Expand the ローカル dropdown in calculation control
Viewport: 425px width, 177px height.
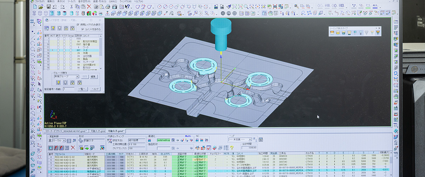click(64, 141)
